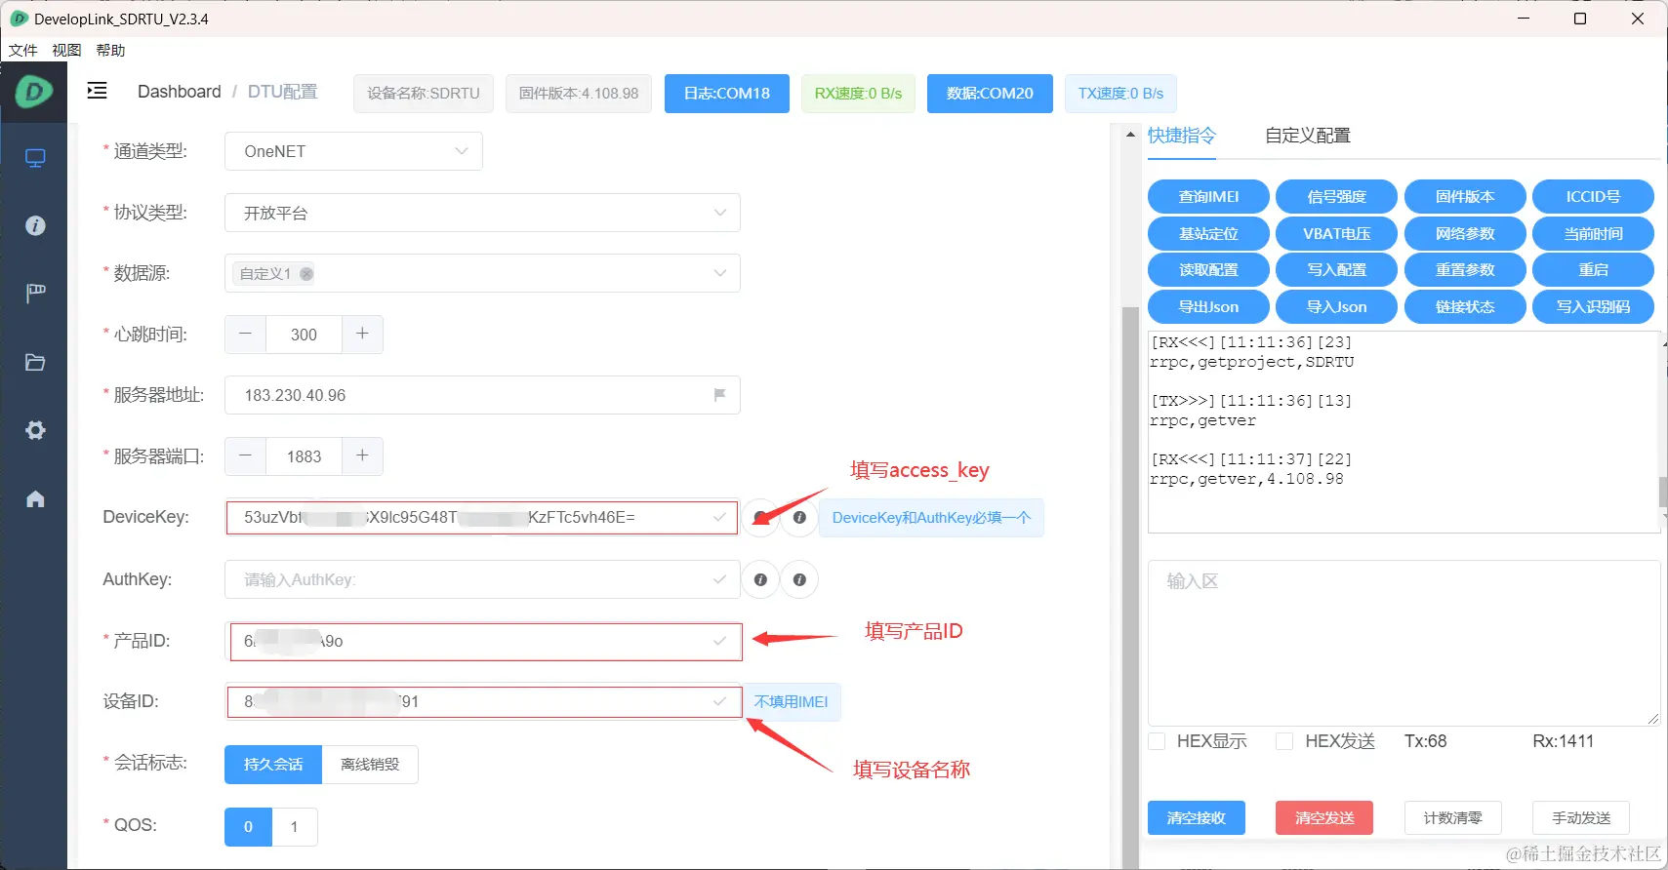The height and width of the screenshot is (870, 1668).
Task: Click flag icon in server address field
Action: [x=719, y=395]
